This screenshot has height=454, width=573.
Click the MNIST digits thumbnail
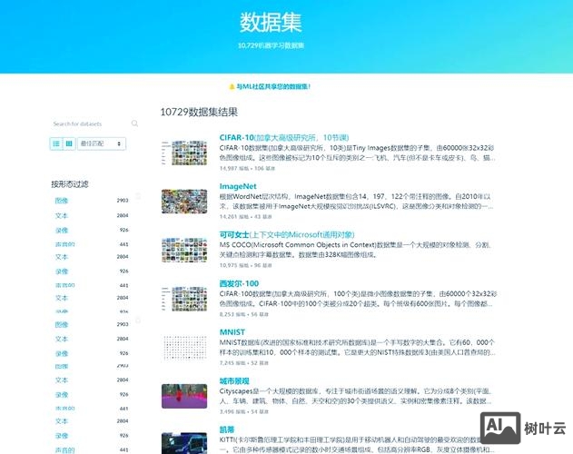point(184,347)
